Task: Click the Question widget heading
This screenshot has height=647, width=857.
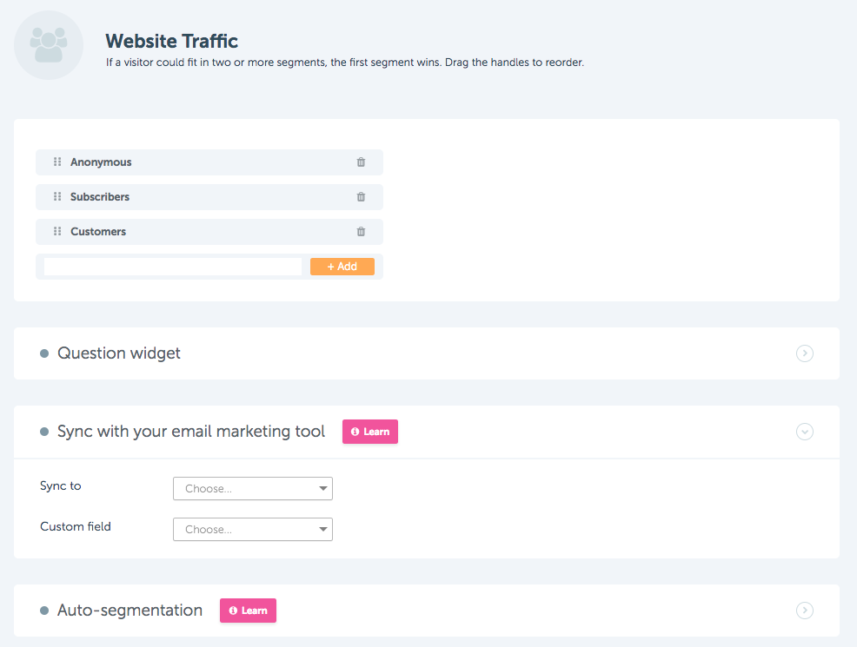Action: [118, 353]
